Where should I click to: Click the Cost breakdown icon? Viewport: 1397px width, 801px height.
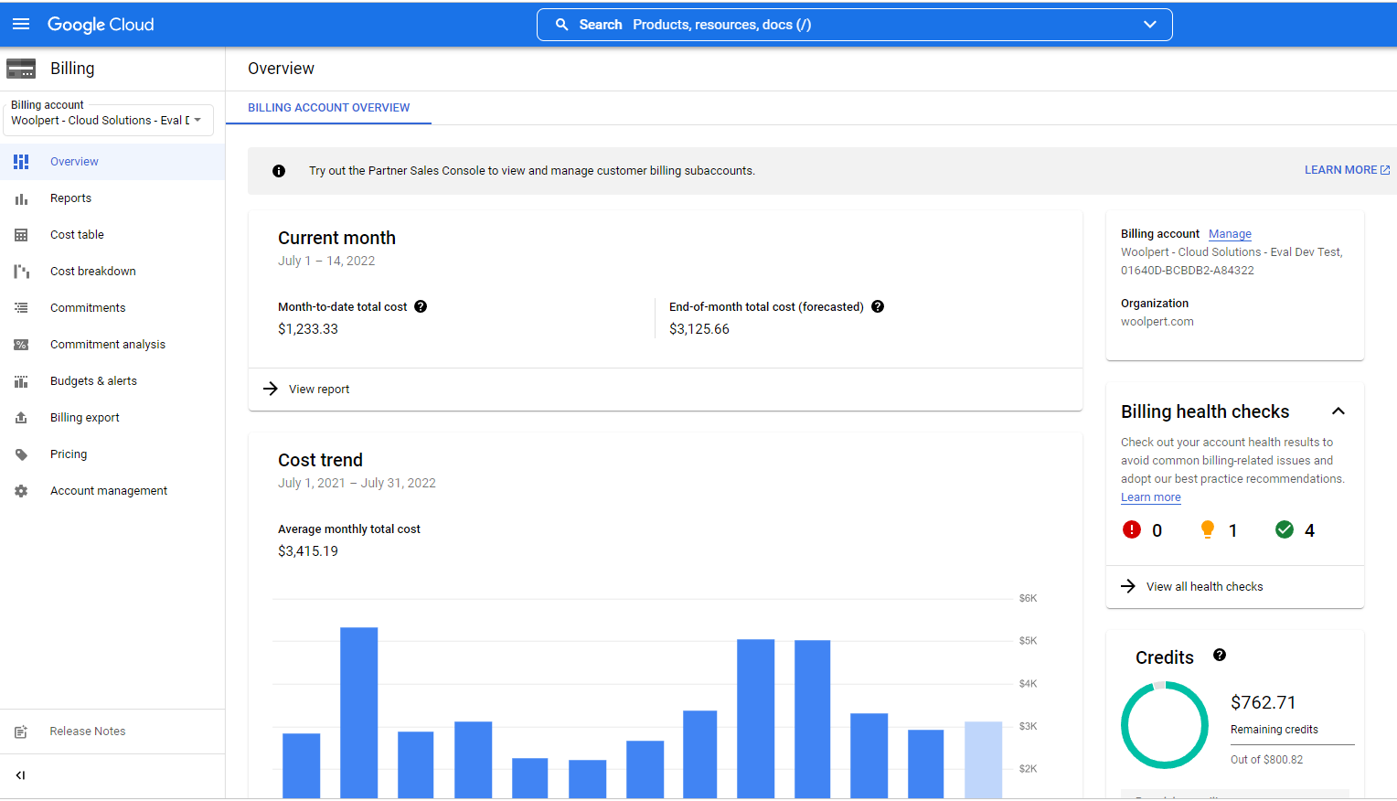click(x=21, y=272)
